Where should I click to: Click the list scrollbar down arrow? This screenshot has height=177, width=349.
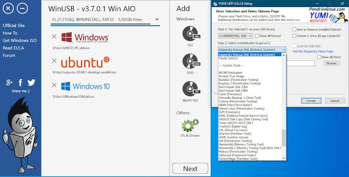pyautogui.click(x=284, y=158)
